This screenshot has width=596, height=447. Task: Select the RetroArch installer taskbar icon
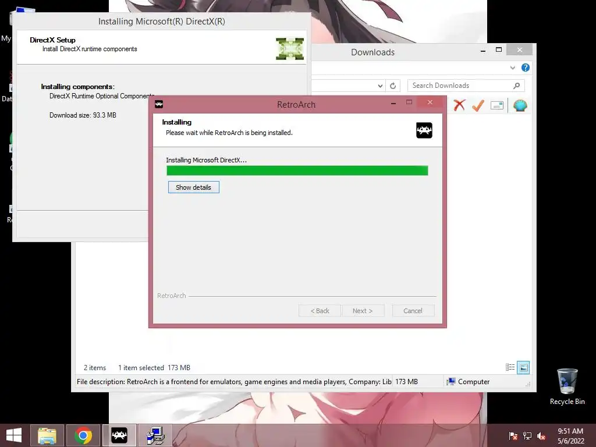click(119, 435)
